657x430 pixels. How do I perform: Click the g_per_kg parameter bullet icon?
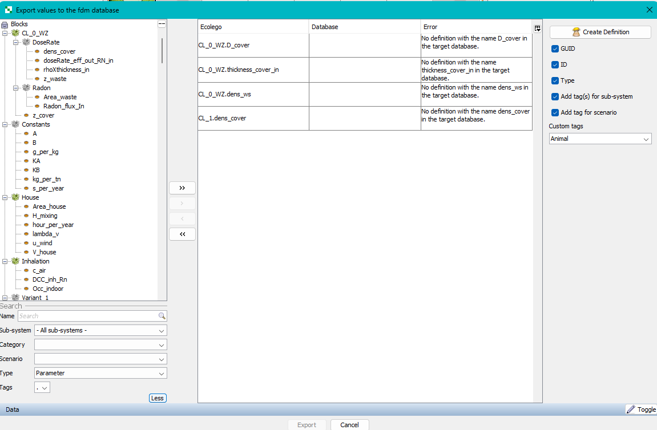[x=26, y=152]
